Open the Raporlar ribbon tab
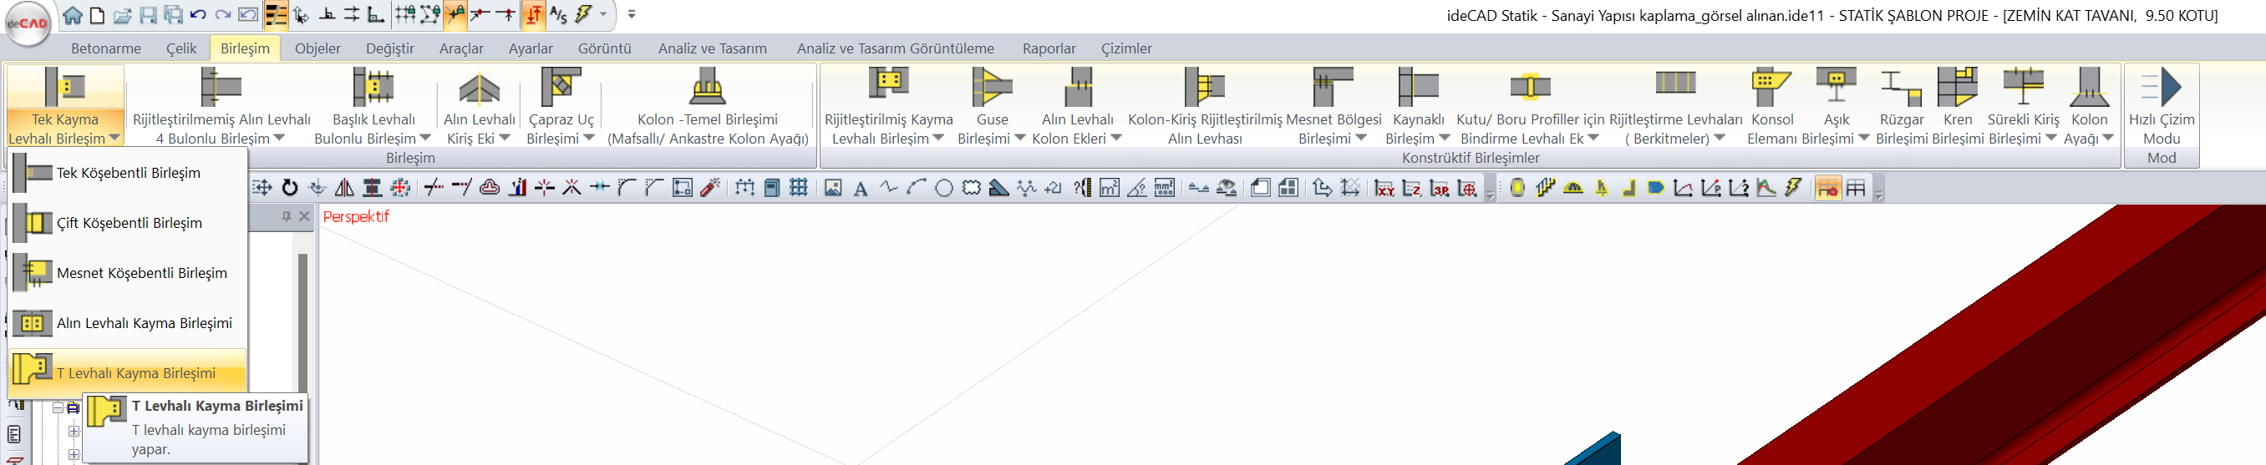The image size is (2266, 465). (1049, 48)
